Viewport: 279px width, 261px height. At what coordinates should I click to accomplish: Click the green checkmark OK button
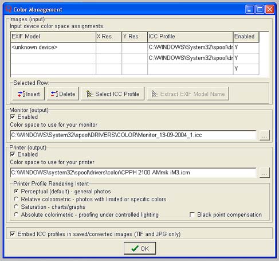point(140,248)
